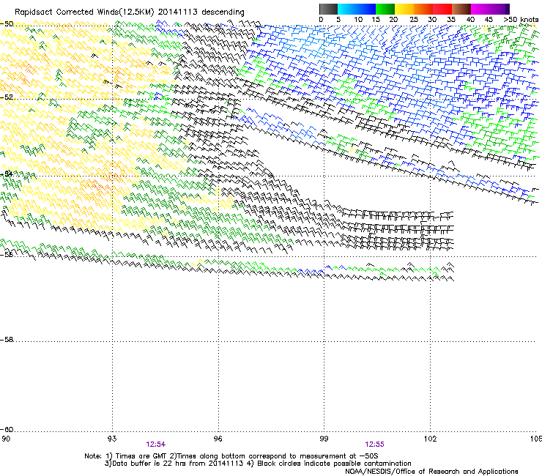Select the yellow 20-25 knots legend swatch
The image size is (542, 476).
(404, 9)
